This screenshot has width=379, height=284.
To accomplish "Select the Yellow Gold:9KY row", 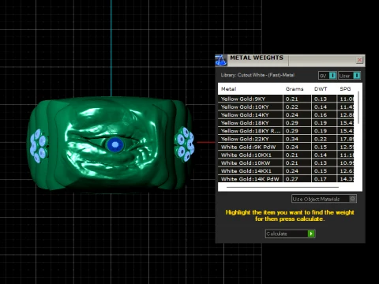I will [x=286, y=99].
